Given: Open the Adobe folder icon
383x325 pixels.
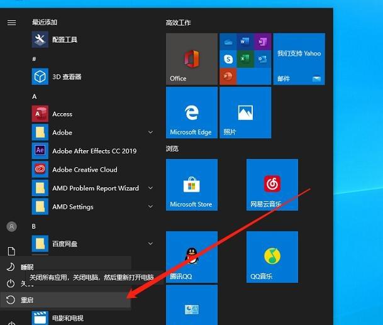Looking at the screenshot, I should pos(40,133).
